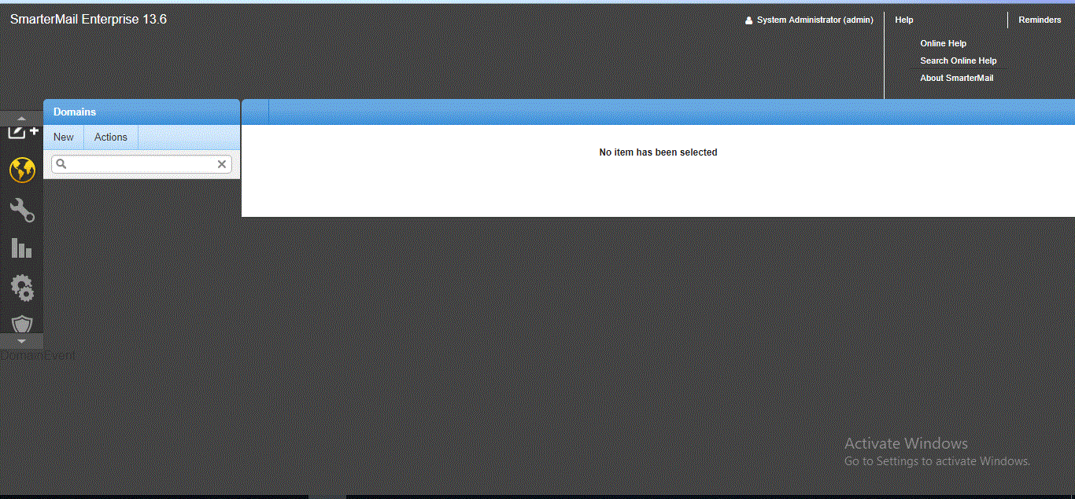Open the Actions dropdown in Domains panel
This screenshot has height=499, width=1075.
tap(111, 137)
